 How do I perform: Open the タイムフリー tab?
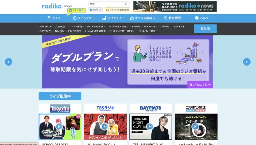coord(83,18)
